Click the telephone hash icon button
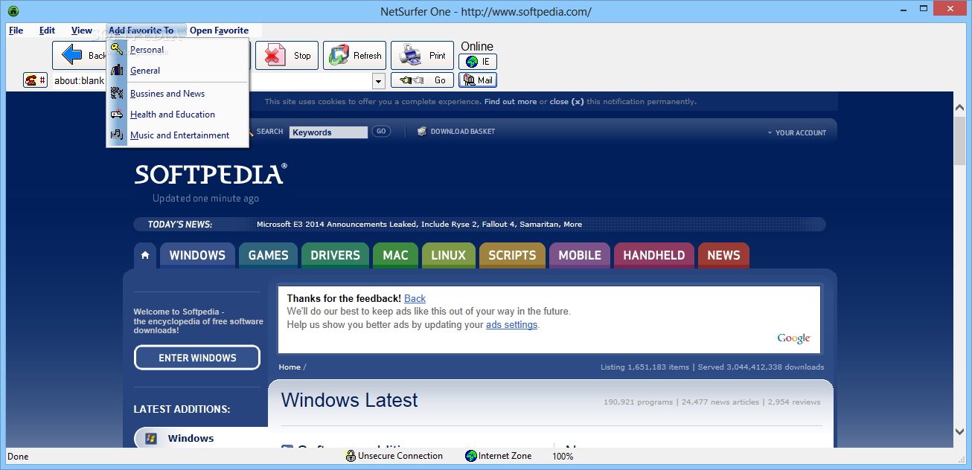 (35, 80)
